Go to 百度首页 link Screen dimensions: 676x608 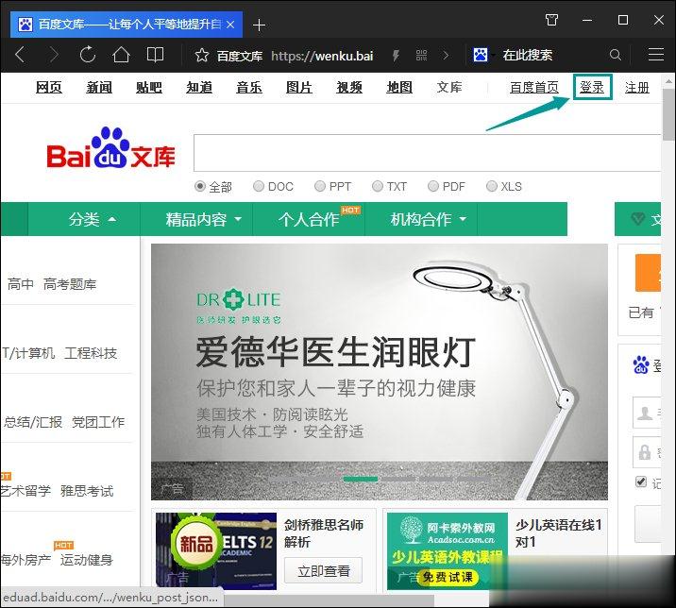534,88
